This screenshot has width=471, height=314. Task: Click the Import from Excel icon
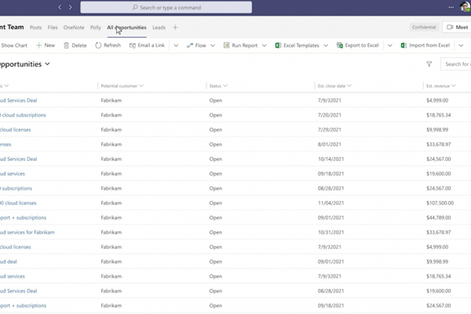(x=403, y=46)
